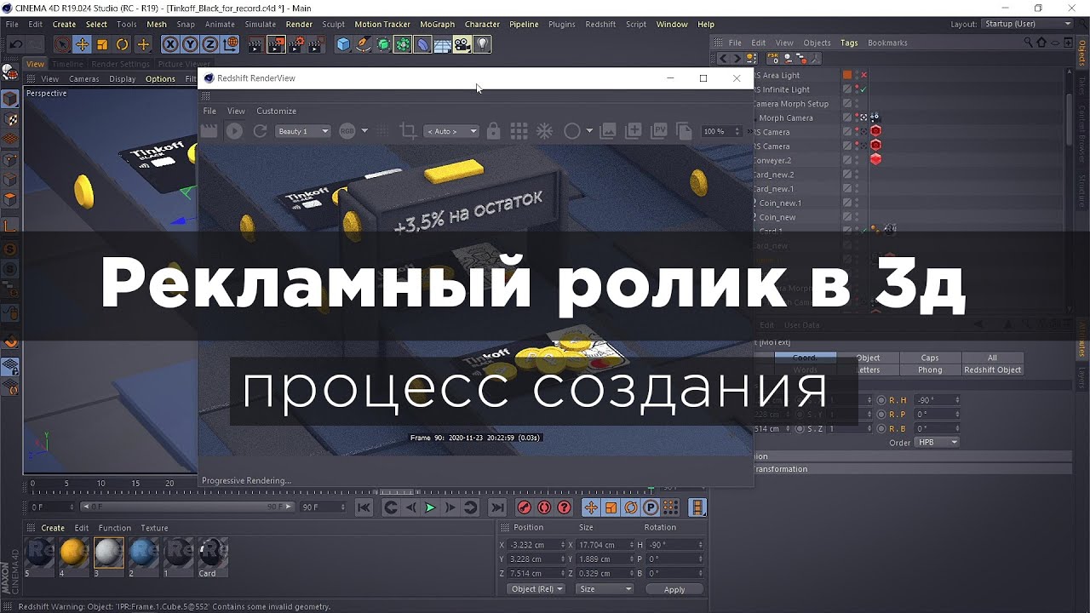Switch to the Render Settings tab
The image size is (1090, 613).
[120, 64]
